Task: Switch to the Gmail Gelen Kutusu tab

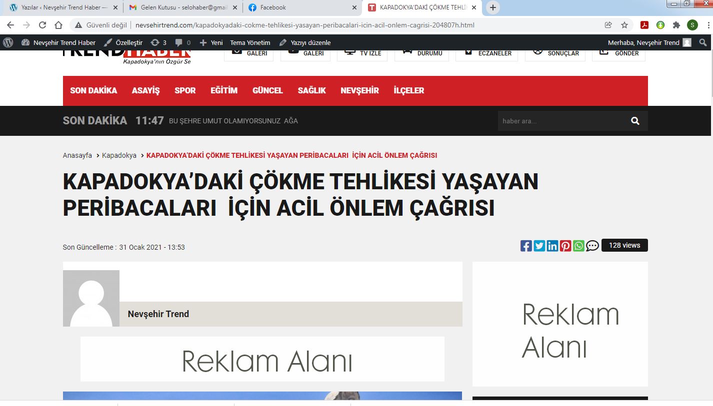Action: (181, 7)
